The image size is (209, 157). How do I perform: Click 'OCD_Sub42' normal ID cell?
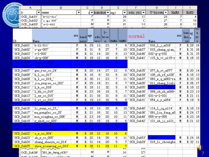tap(138, 121)
